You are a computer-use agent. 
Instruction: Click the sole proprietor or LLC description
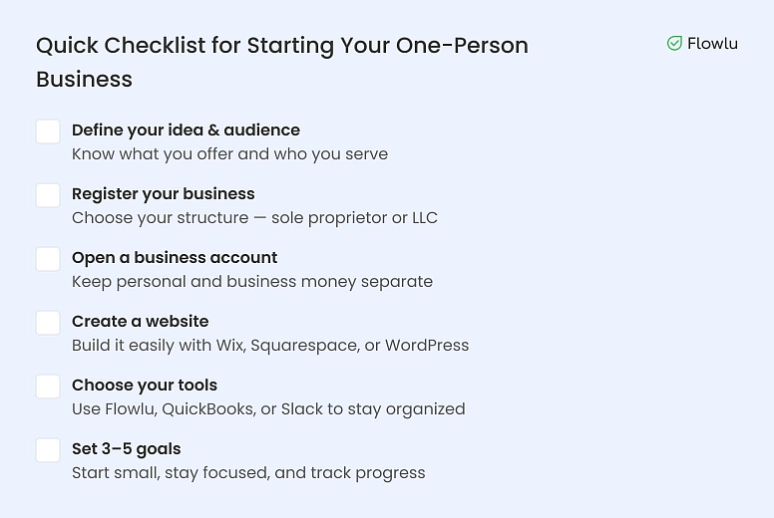[x=254, y=218]
